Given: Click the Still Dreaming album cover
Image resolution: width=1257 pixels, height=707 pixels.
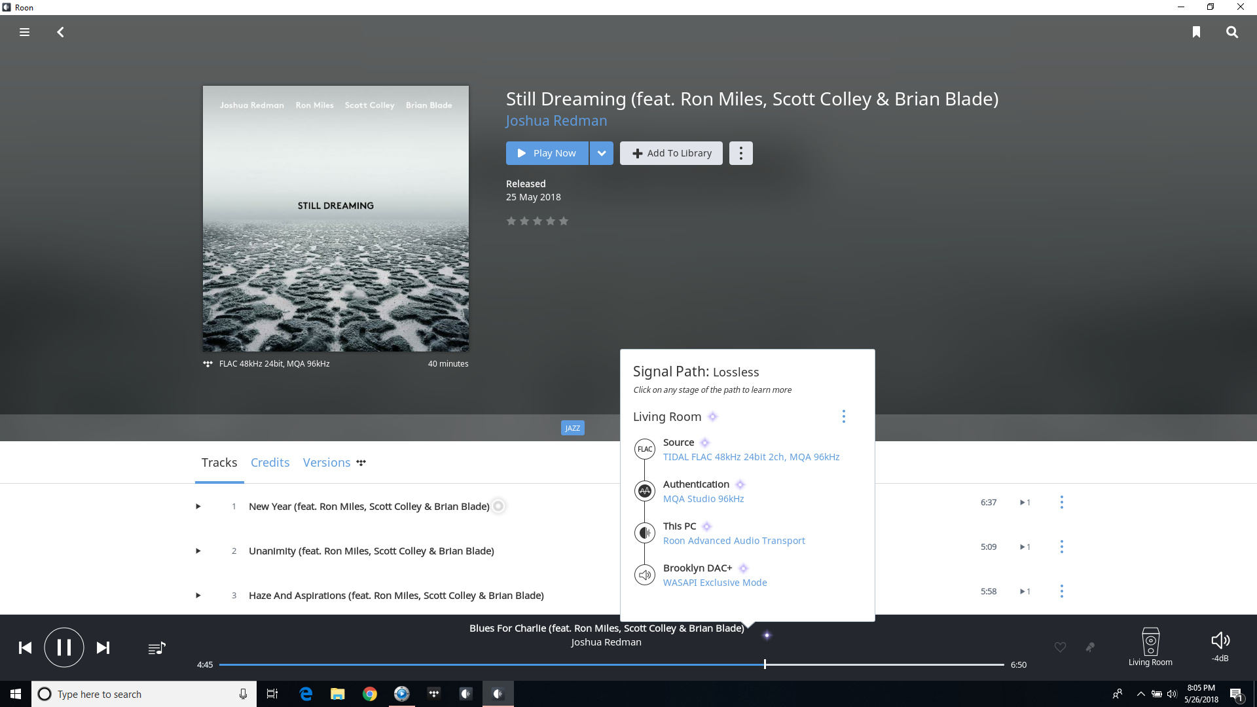Looking at the screenshot, I should [336, 219].
